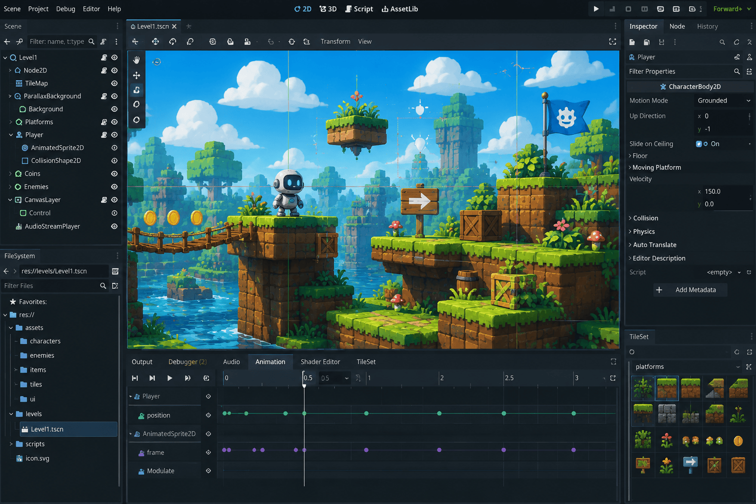
Task: Open script icon next to the Player node
Action: point(104,135)
